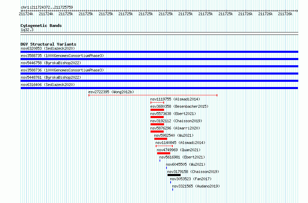Open variant label nsv5616981 (Ebert2021)

point(182,157)
